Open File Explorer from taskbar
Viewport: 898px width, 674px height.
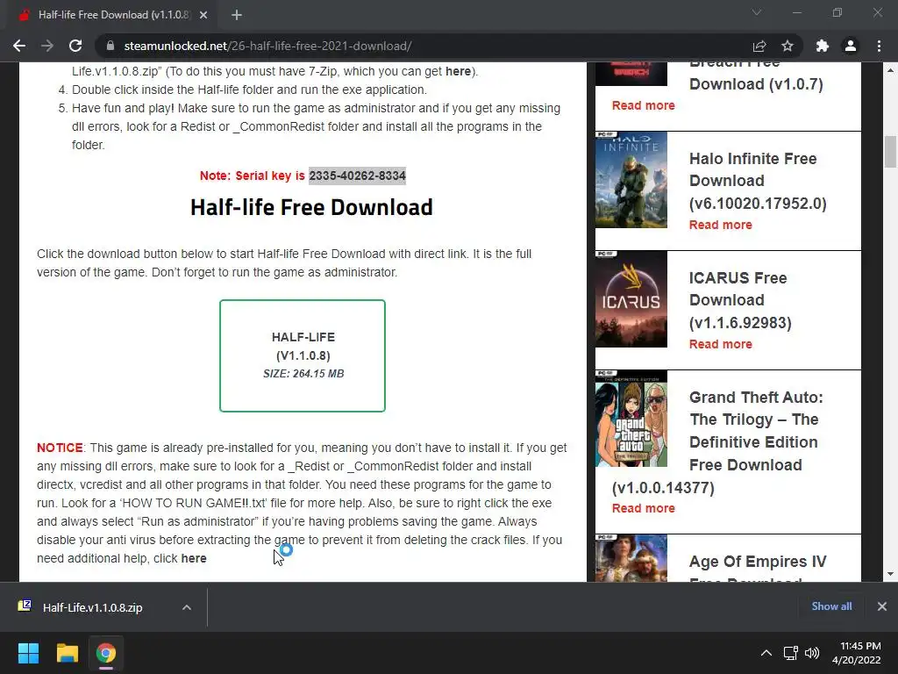click(x=67, y=653)
